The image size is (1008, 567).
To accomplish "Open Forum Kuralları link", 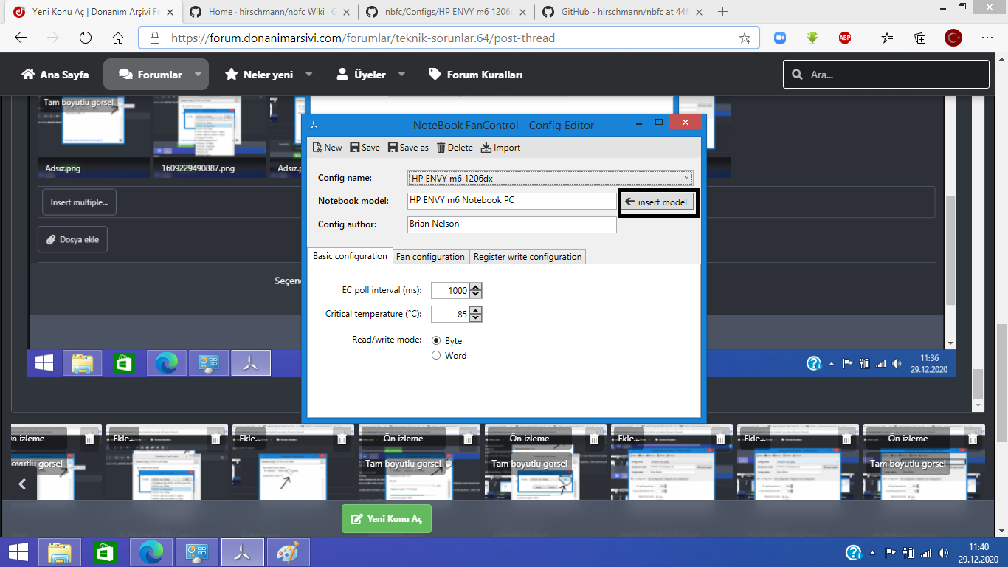I will tap(475, 75).
